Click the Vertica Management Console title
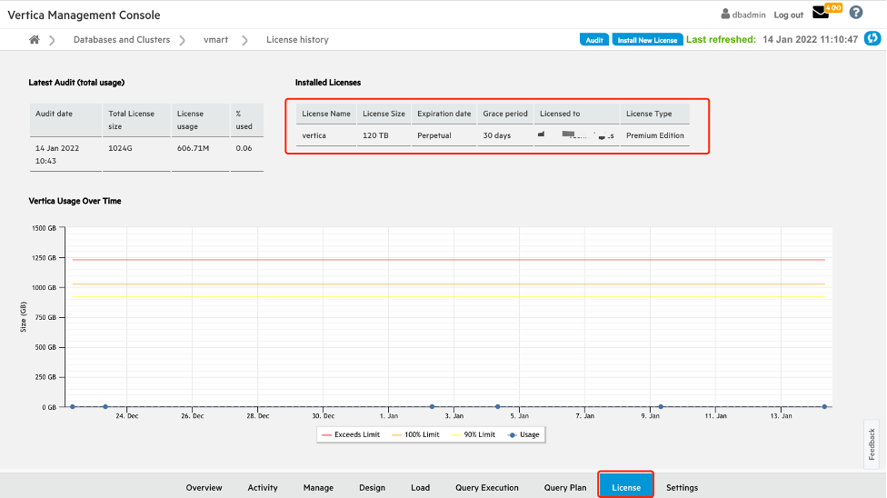 tap(84, 15)
